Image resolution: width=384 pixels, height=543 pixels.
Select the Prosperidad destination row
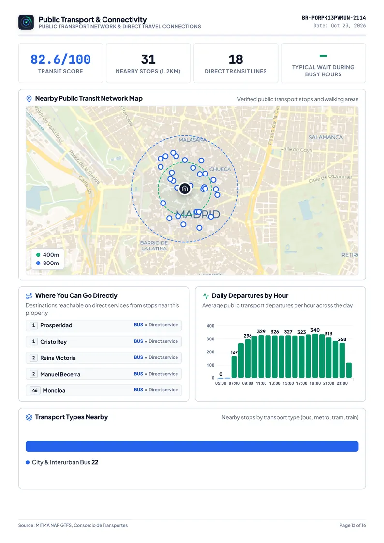(x=103, y=325)
